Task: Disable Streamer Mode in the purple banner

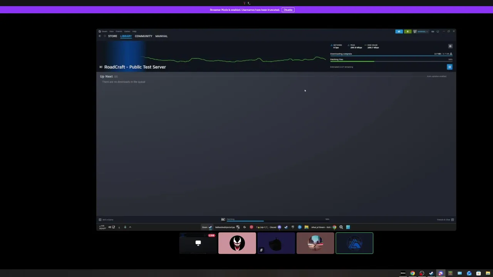Action: [288, 10]
